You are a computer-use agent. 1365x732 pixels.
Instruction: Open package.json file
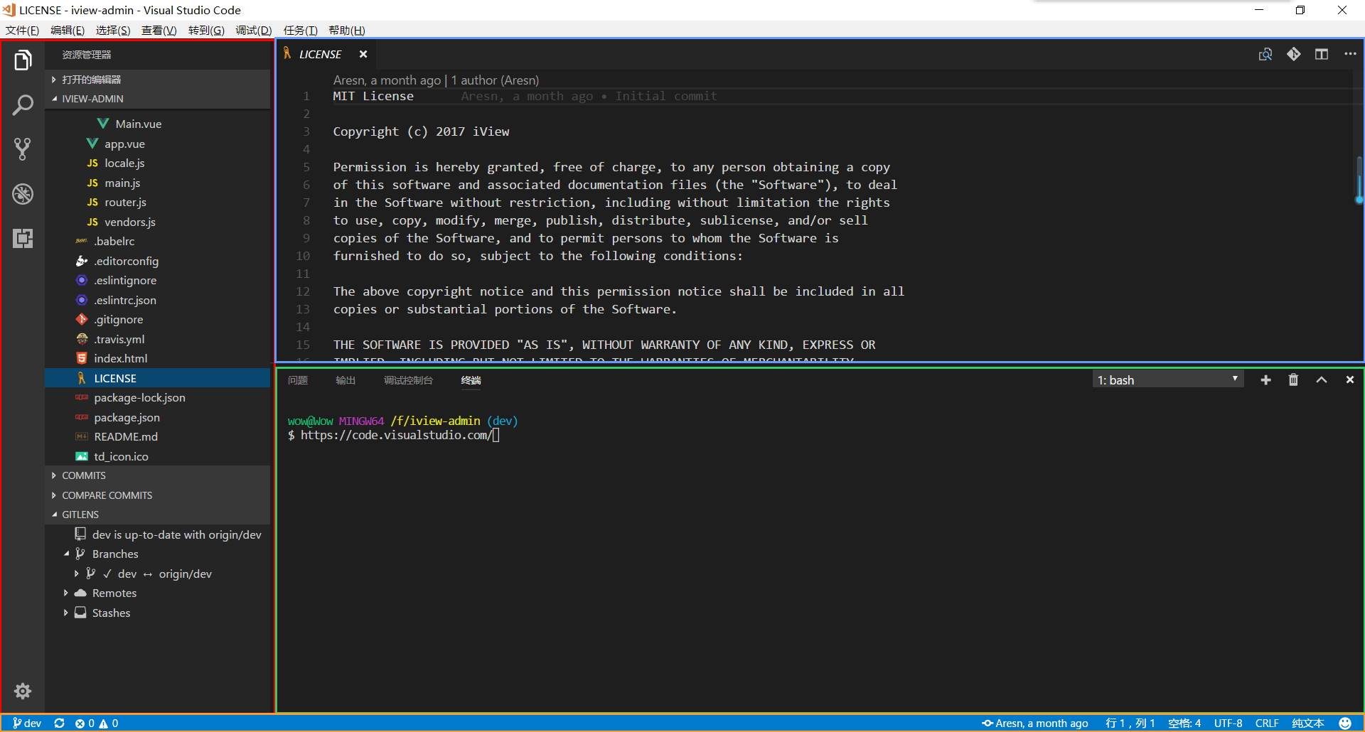(158, 417)
